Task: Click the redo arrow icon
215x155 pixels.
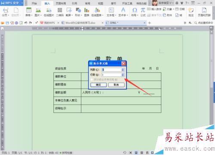Action: pyautogui.click(x=31, y=23)
